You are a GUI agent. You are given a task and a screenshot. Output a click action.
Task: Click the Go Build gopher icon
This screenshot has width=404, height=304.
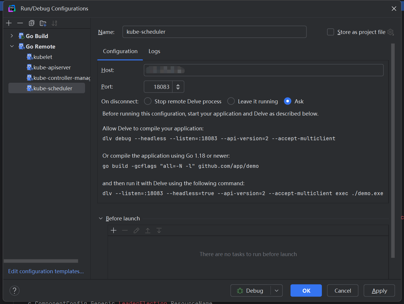coord(21,36)
